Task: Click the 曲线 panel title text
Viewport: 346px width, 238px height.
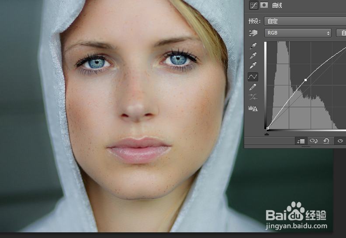Action: coord(277,5)
